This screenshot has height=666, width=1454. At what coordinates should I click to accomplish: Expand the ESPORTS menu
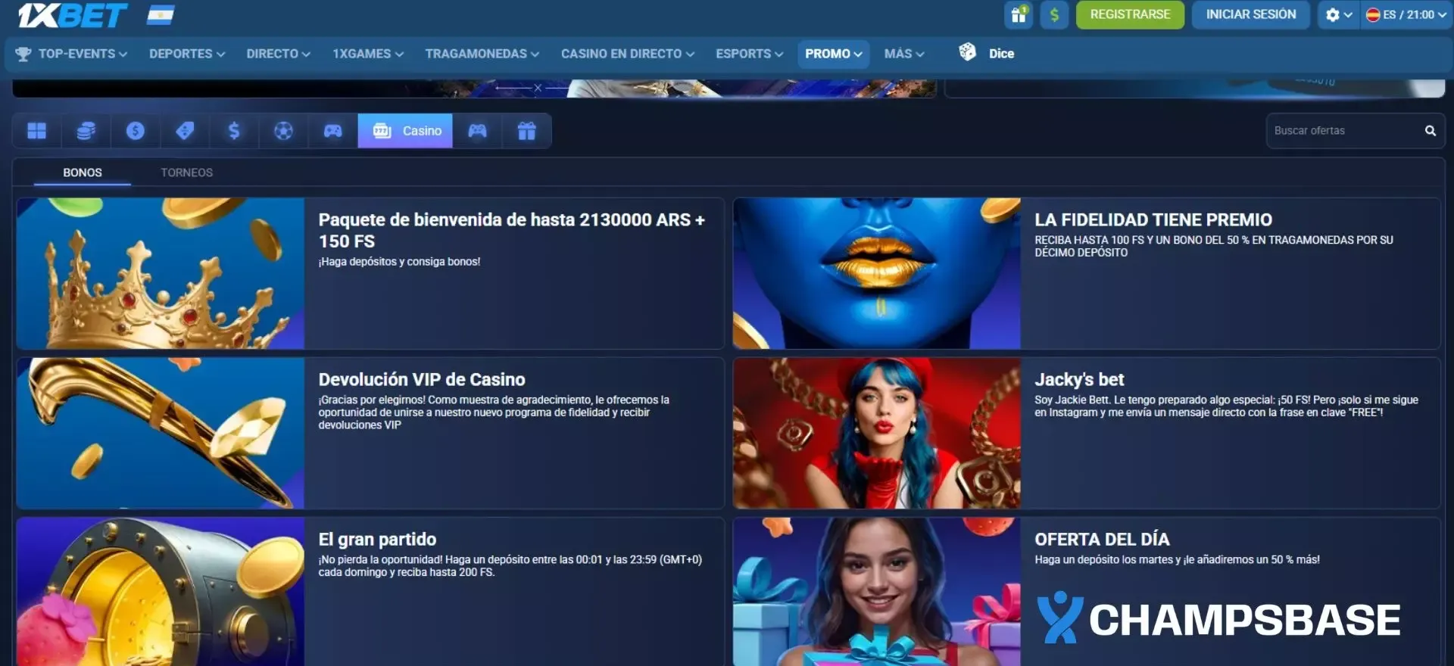(749, 54)
